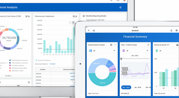179x98 pixels.
Task: Open the 11,316,429 revenue per headcount value
Action: pos(52,64)
